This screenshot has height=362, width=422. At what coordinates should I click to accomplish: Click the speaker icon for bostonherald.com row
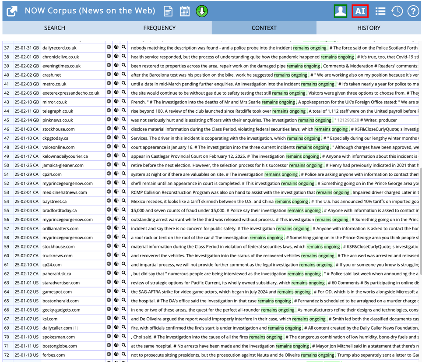[109, 300]
